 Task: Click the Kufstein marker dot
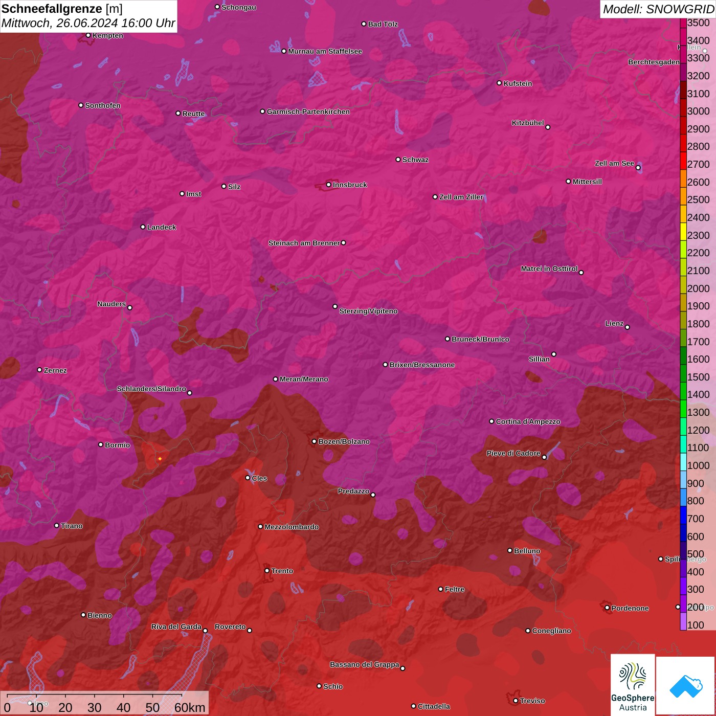pyautogui.click(x=499, y=83)
